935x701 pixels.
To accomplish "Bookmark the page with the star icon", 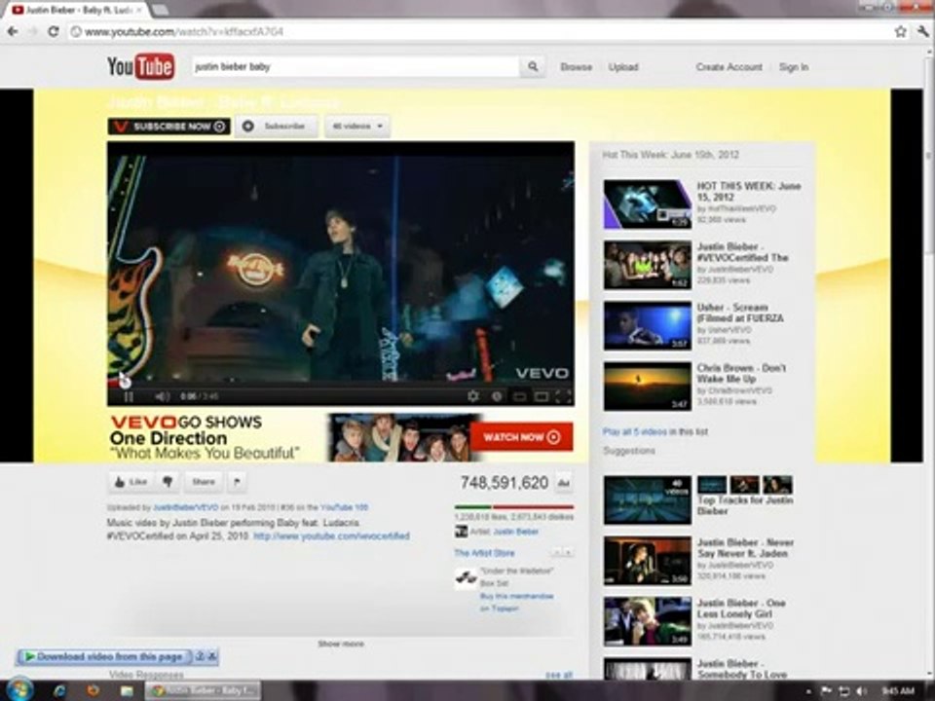I will click(x=900, y=31).
